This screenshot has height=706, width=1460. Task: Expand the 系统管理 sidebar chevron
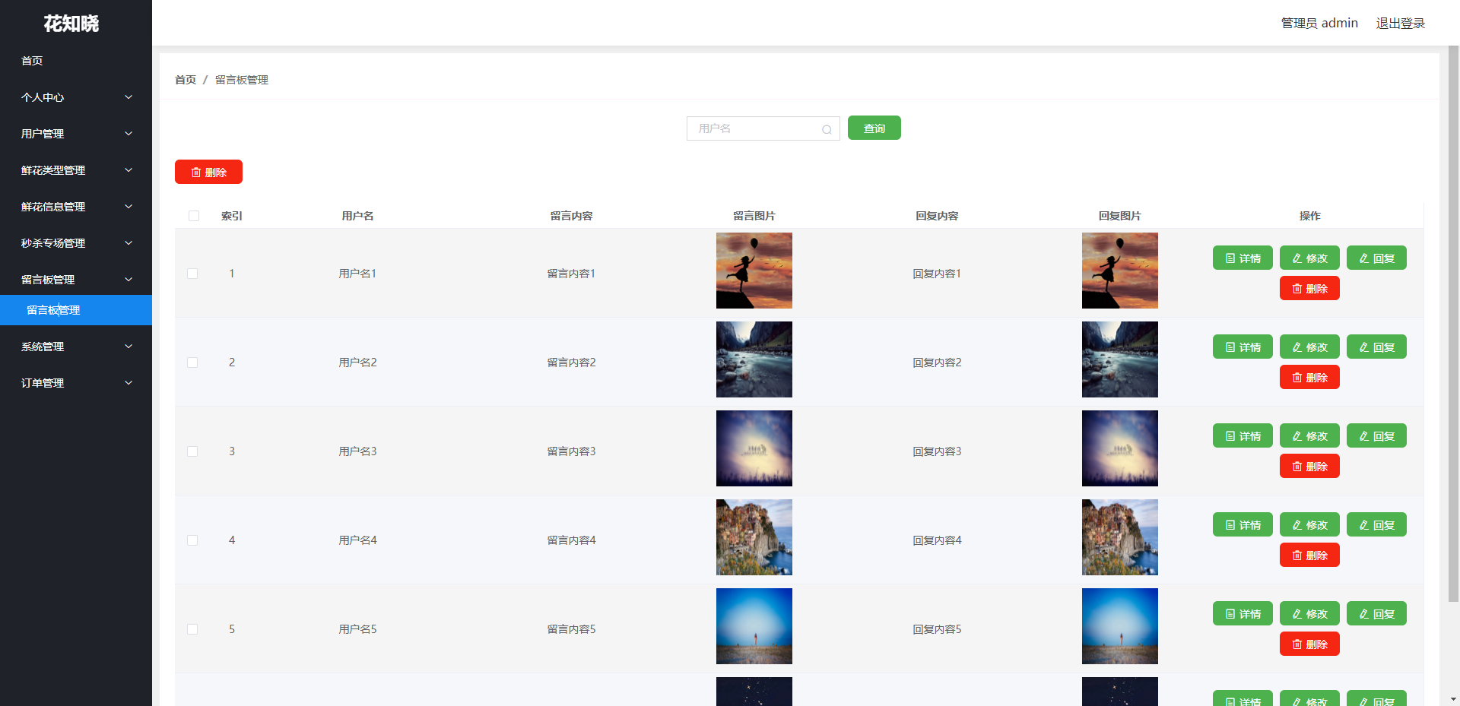[129, 347]
